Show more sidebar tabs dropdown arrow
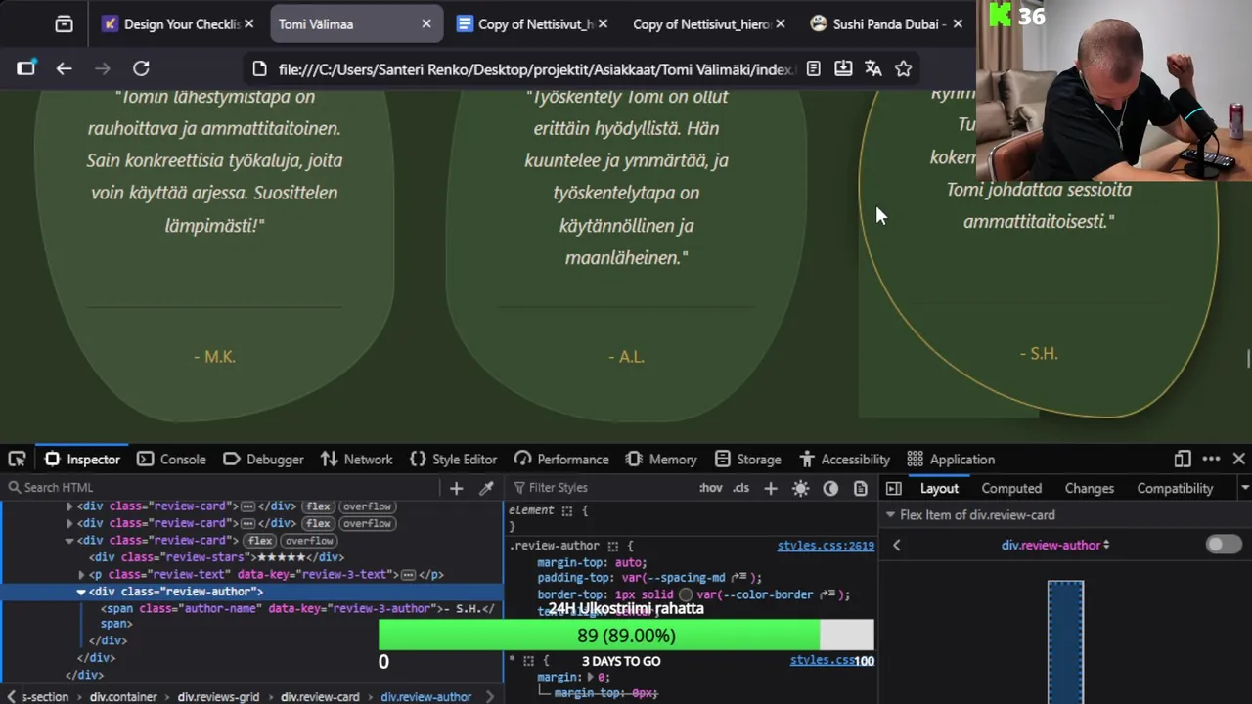Image resolution: width=1252 pixels, height=704 pixels. click(1244, 488)
